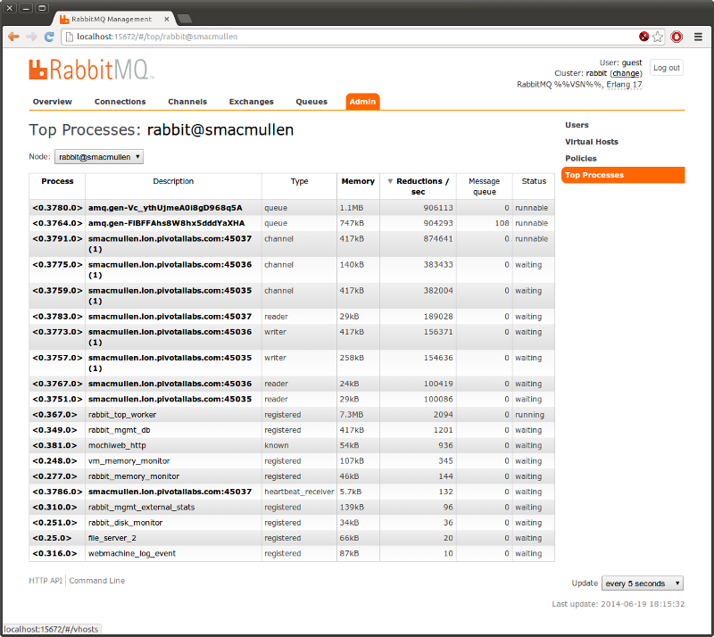Bookmark page with the star icon

pos(658,37)
